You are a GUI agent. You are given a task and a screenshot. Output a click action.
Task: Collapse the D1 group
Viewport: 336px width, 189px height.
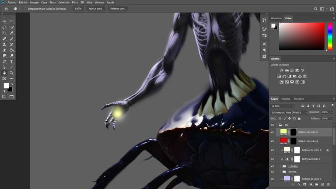[x=277, y=125]
